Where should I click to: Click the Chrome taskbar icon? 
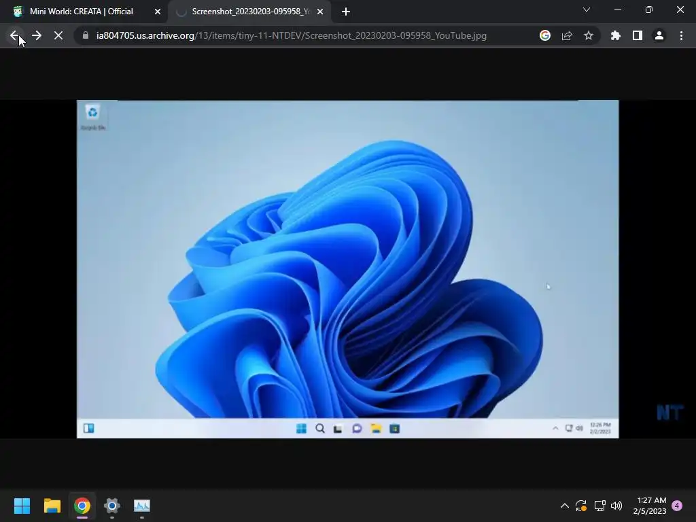[x=82, y=506]
